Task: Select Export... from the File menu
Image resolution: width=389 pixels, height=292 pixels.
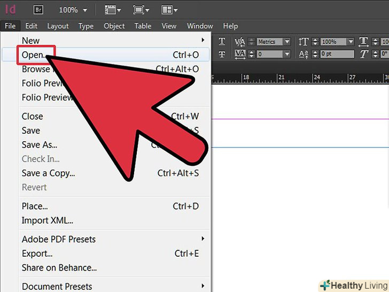Action: pyautogui.click(x=37, y=253)
